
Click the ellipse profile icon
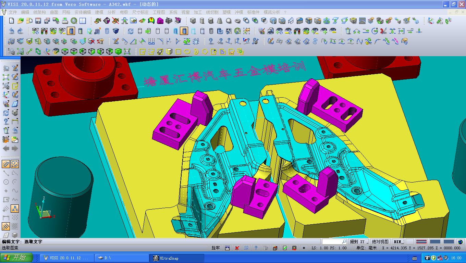tap(187, 52)
